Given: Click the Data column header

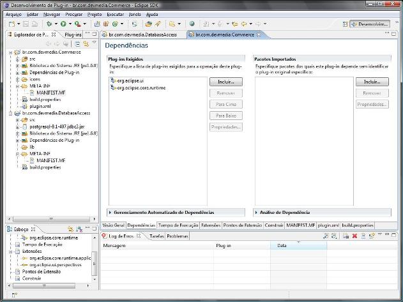Looking at the screenshot, I should (298, 245).
